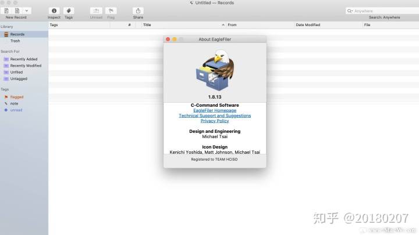Click the "Search For" sidebar header
The image size is (419, 235).
pos(10,52)
